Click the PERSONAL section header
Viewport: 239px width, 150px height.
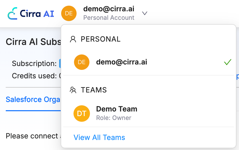click(x=100, y=39)
